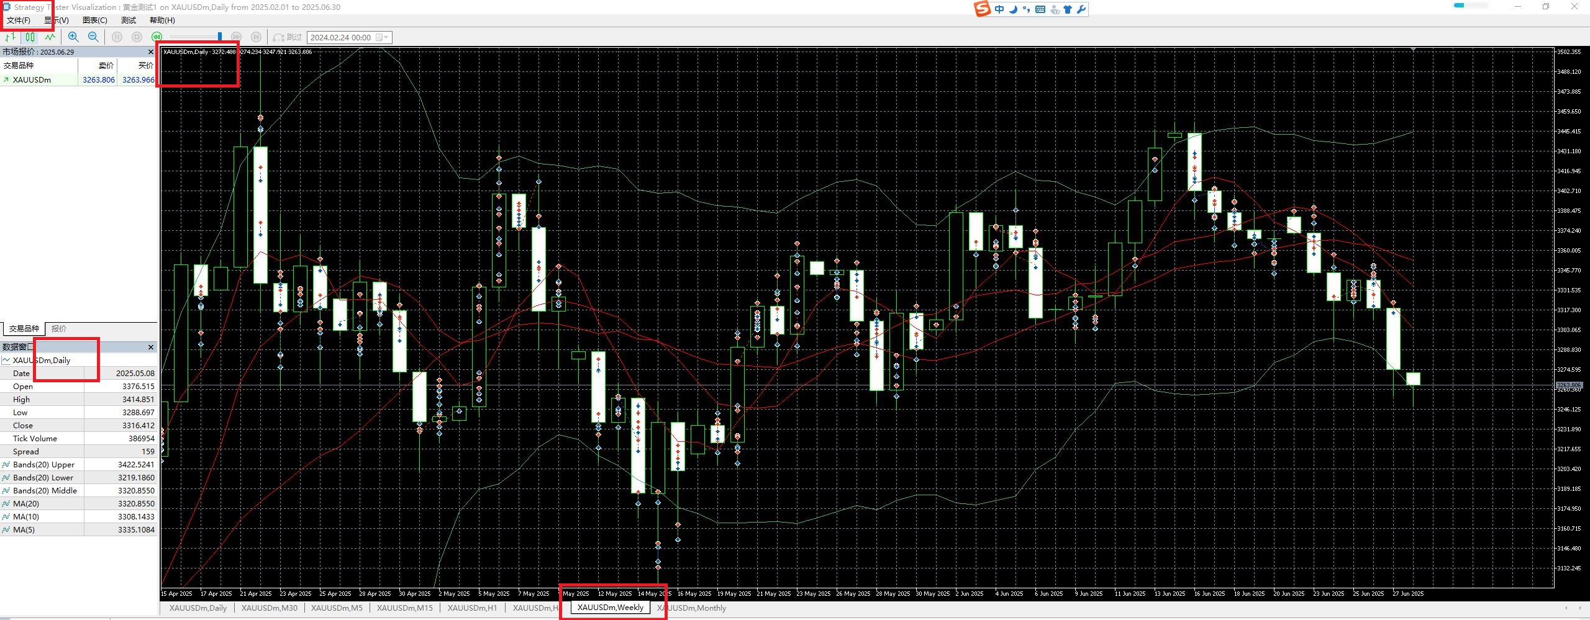Open the 显示(V) menu
The width and height of the screenshot is (1590, 620).
click(57, 20)
